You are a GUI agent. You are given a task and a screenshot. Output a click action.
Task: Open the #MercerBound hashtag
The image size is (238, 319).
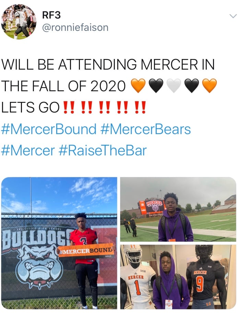point(49,129)
